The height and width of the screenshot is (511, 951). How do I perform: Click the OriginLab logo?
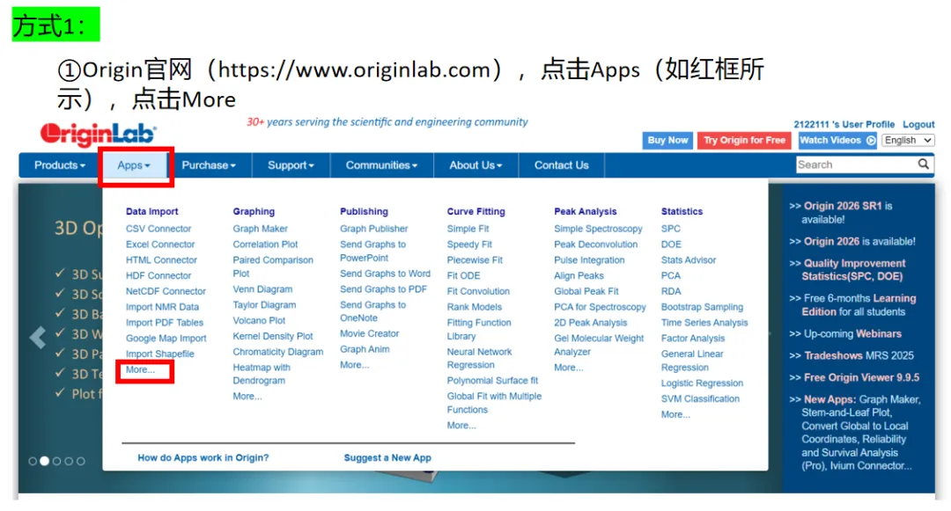click(x=99, y=134)
